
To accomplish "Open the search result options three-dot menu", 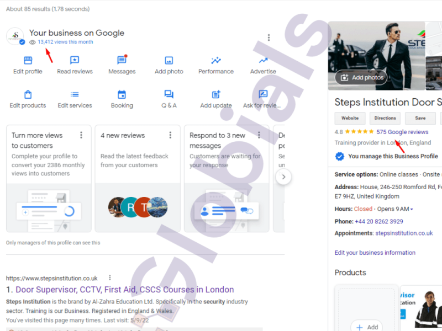I will 110,278.
